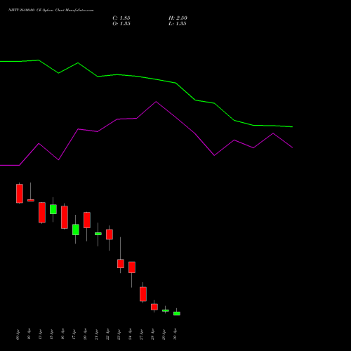The height and width of the screenshot is (351, 351).
Task: Select the red candle above 20 Apr
Action: [87, 220]
